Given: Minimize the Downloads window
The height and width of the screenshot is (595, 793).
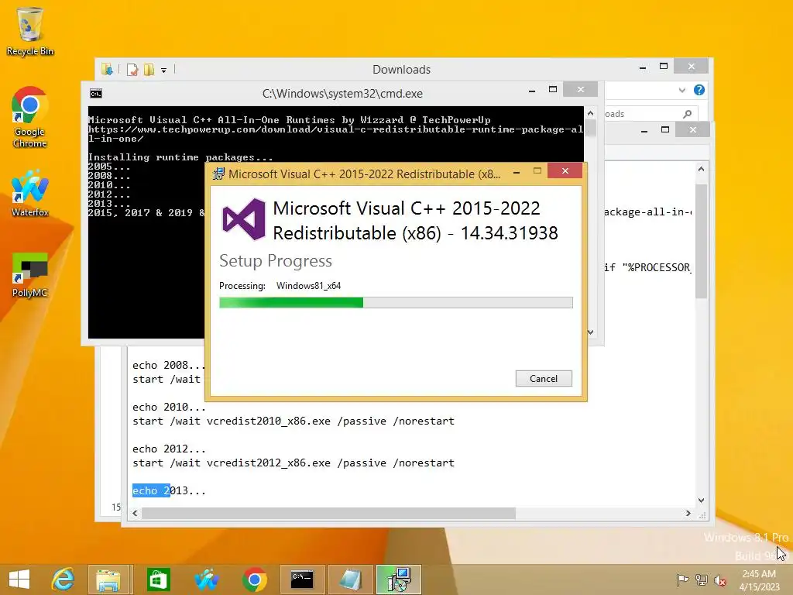Looking at the screenshot, I should tap(643, 67).
